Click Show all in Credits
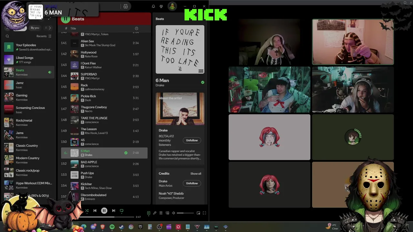This screenshot has width=413, height=232. point(196,174)
